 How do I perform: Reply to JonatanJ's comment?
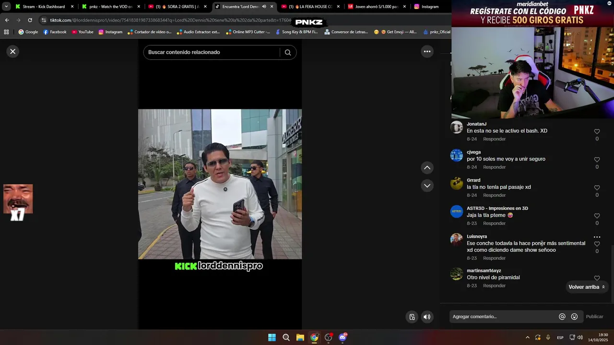coord(494,139)
